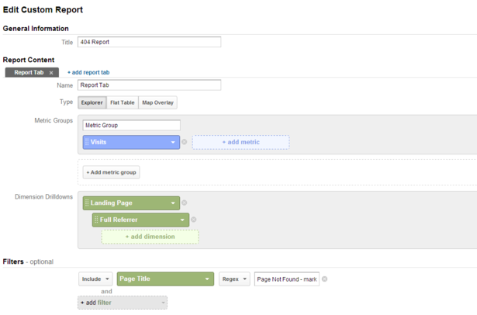The image size is (477, 315).
Task: Click Add metric group button
Action: pyautogui.click(x=112, y=172)
